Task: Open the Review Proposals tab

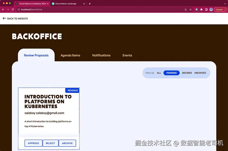Action: [36, 55]
